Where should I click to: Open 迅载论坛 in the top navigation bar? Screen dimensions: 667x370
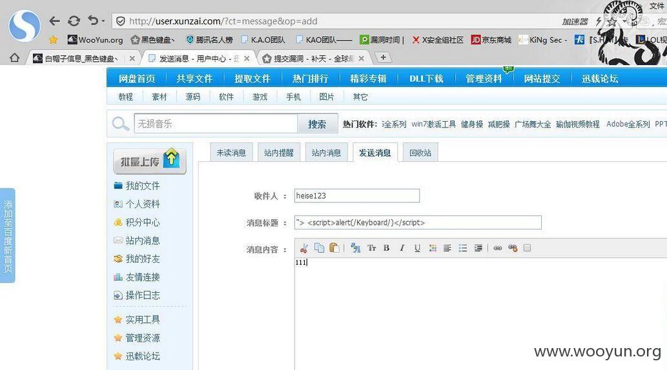600,79
